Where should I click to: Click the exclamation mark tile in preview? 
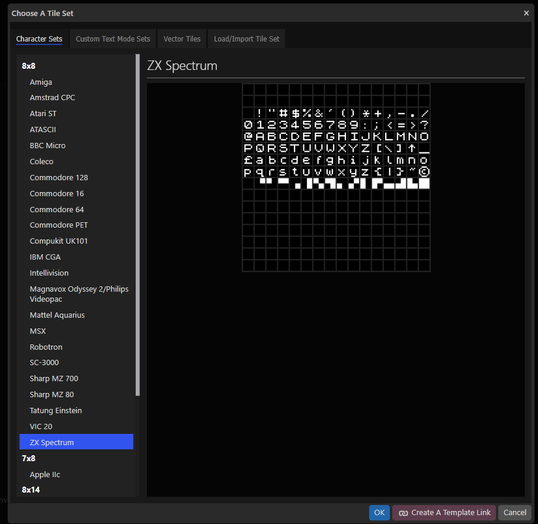pyautogui.click(x=260, y=113)
